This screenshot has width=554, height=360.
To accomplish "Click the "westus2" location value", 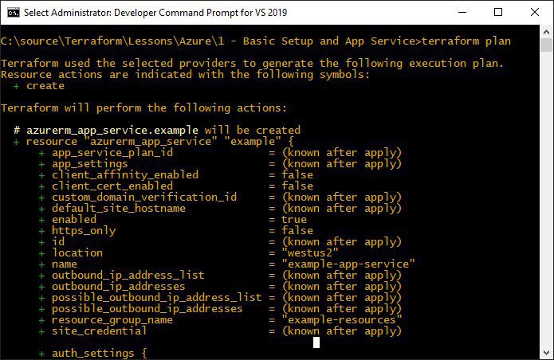I will click(x=310, y=253).
